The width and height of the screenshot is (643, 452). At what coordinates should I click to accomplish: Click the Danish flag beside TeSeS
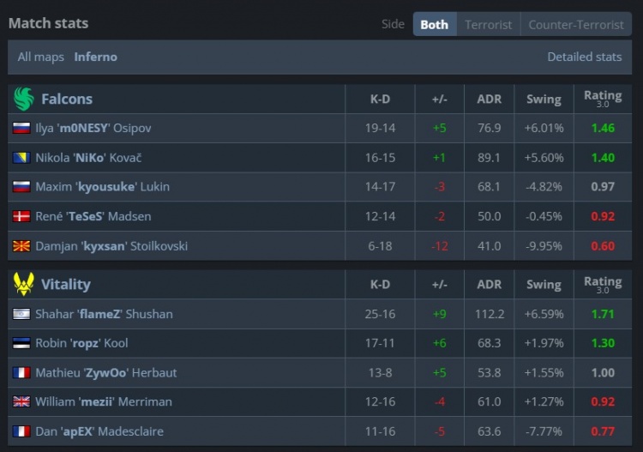click(x=21, y=217)
